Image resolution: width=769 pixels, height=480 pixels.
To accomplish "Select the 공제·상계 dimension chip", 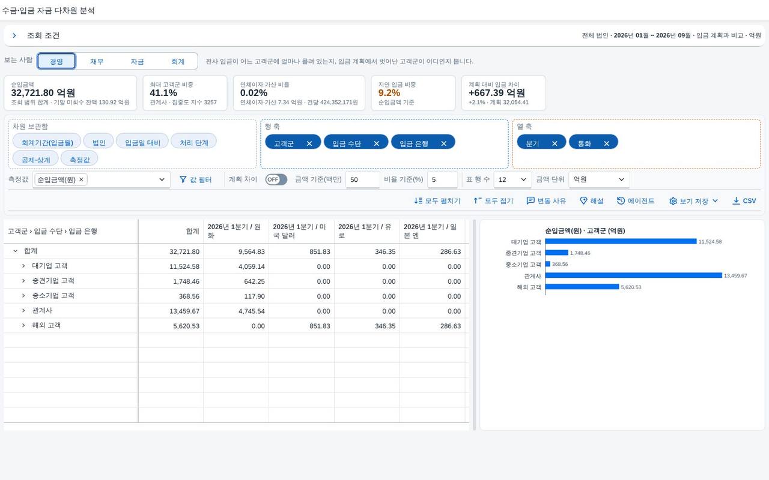I will point(35,159).
